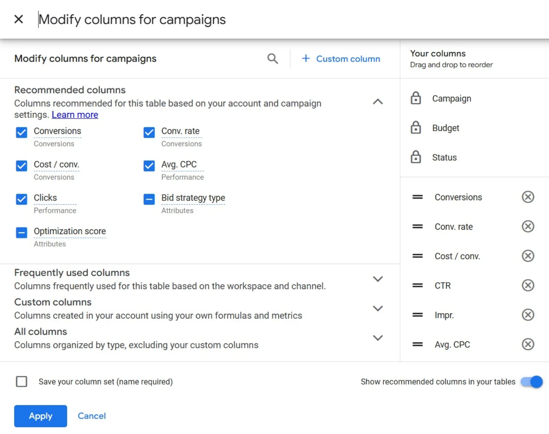Image resolution: width=549 pixels, height=434 pixels.
Task: Open the column search magnifier icon
Action: 272,59
